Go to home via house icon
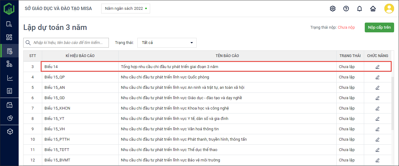This screenshot has width=399, height=166. point(373,9)
